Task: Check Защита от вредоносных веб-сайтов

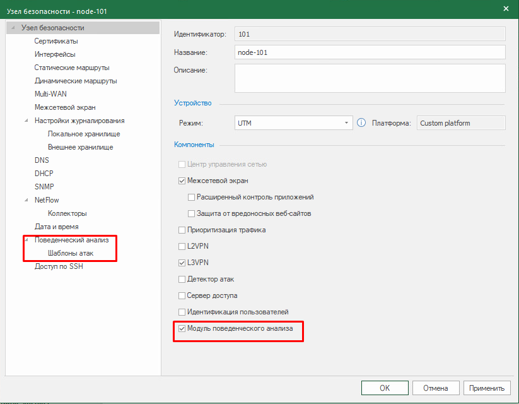Action: pos(191,214)
